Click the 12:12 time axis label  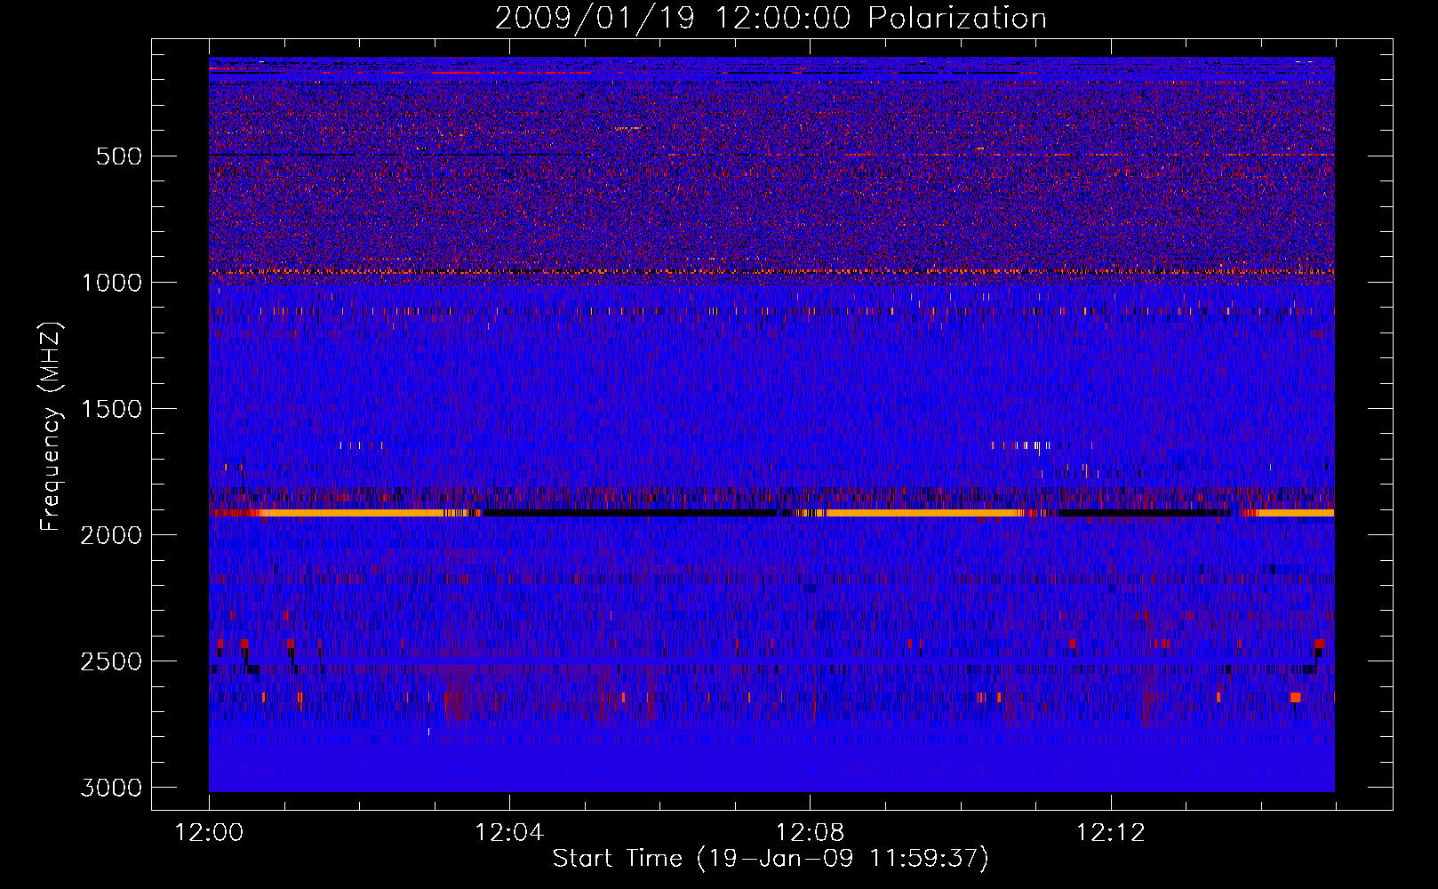(x=1111, y=833)
